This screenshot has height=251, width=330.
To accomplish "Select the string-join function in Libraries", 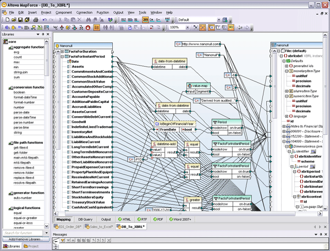I will (x=21, y=72).
